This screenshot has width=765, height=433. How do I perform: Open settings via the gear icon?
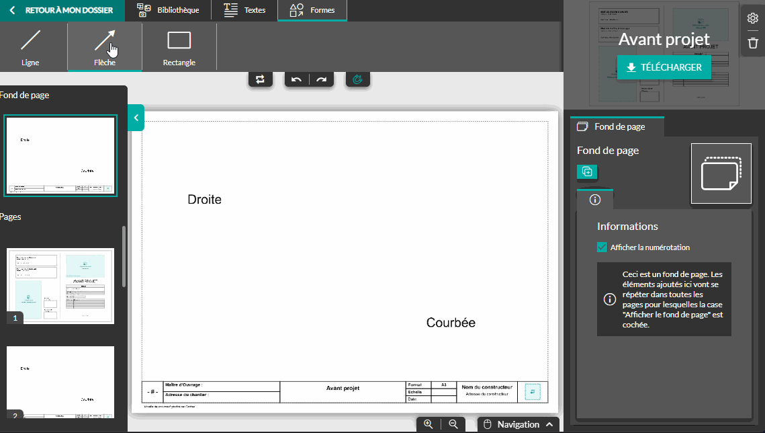pyautogui.click(x=752, y=18)
